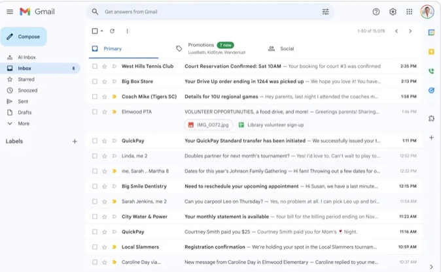Tick the City Water & Power checkbox
441x272 pixels.
(95, 217)
